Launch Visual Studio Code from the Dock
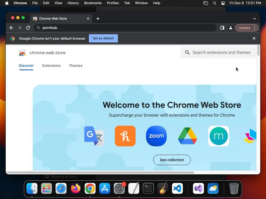This screenshot has width=266, height=199. [x=177, y=188]
